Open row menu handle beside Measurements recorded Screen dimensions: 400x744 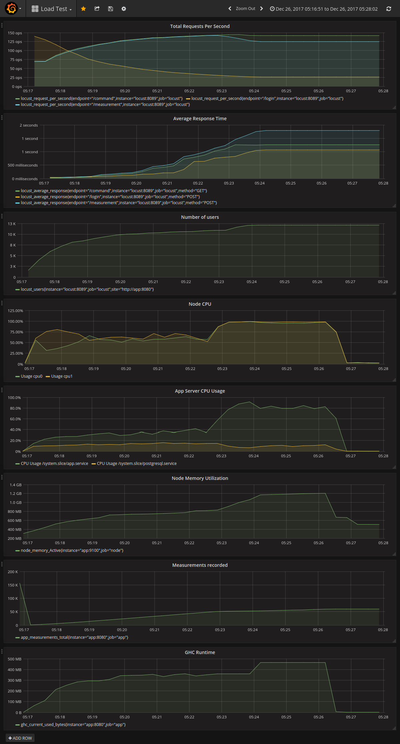pyautogui.click(x=2, y=564)
